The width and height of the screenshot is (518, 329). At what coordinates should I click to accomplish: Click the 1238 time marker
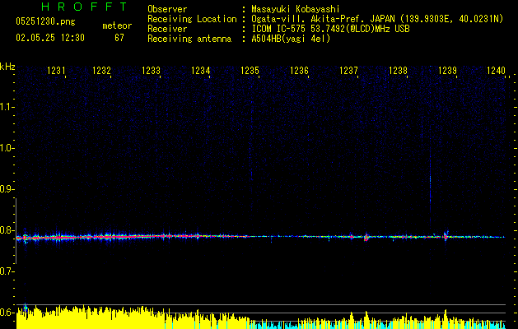[x=398, y=71]
